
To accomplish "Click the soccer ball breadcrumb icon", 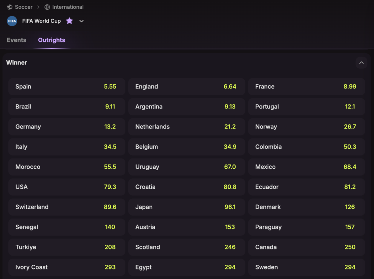I will click(x=10, y=7).
